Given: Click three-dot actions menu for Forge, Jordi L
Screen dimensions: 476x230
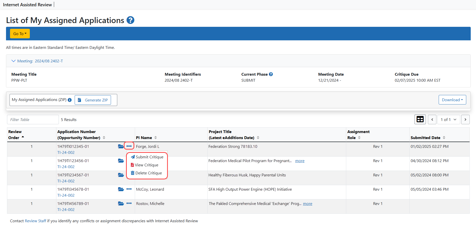Looking at the screenshot, I should 129,146.
